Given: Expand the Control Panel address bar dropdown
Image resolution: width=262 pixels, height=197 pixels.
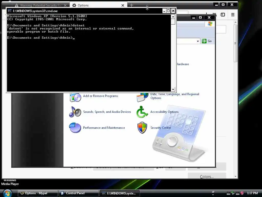Looking at the screenshot, I should click(x=198, y=41).
